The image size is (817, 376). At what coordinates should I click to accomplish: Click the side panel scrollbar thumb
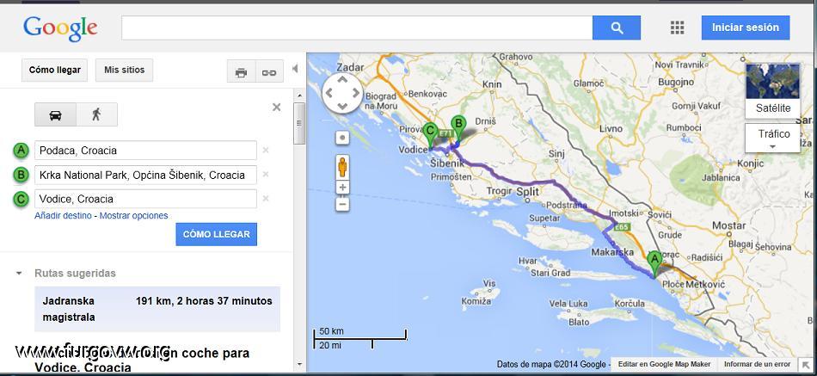(299, 123)
